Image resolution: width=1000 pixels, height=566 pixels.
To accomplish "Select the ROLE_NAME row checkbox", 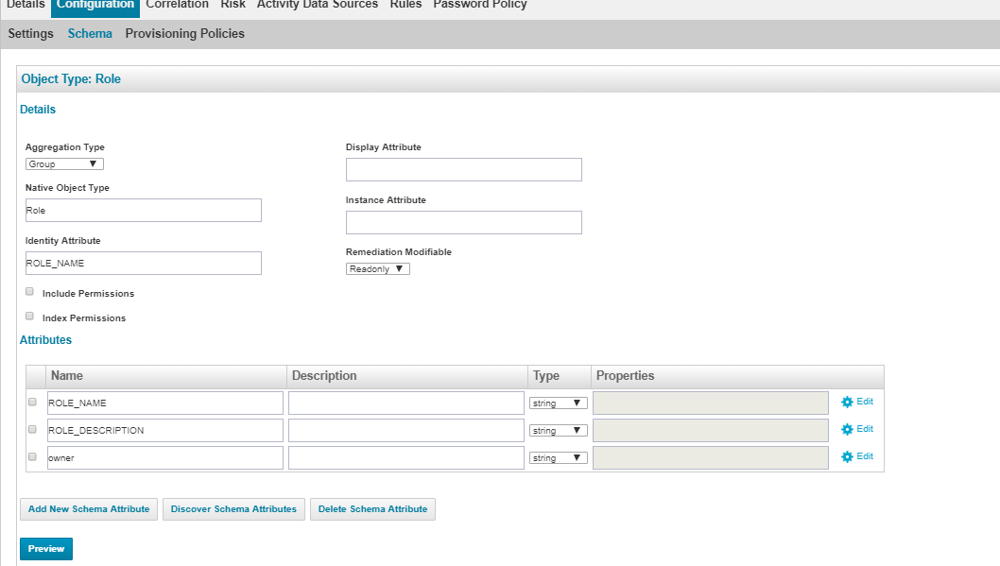I will 31,402.
